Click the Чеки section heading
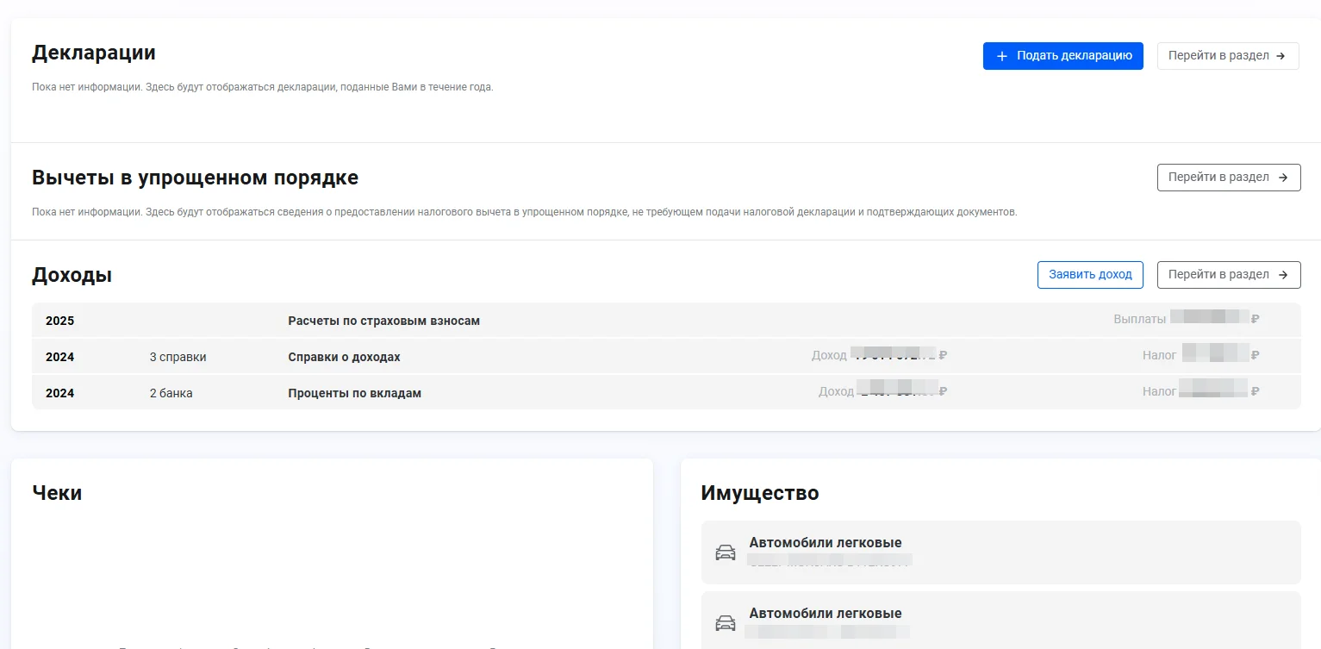This screenshot has width=1321, height=649. pyautogui.click(x=57, y=492)
